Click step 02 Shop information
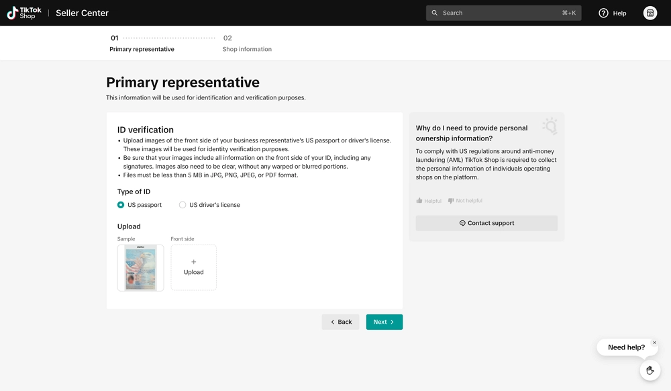 247,43
